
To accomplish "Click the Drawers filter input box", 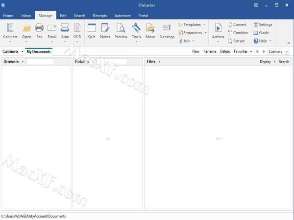I will [41, 62].
